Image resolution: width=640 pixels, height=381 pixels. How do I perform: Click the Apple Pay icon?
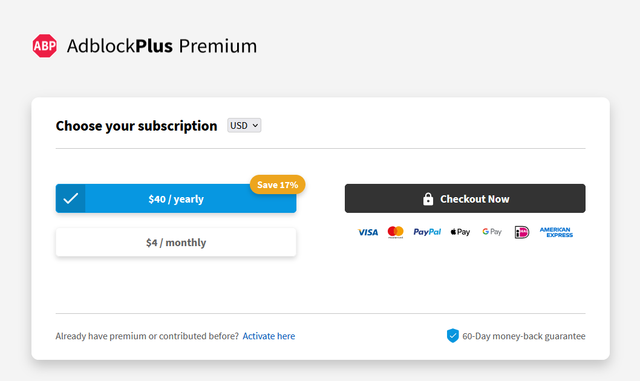(x=460, y=232)
